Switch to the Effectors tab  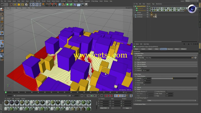tap(183, 49)
